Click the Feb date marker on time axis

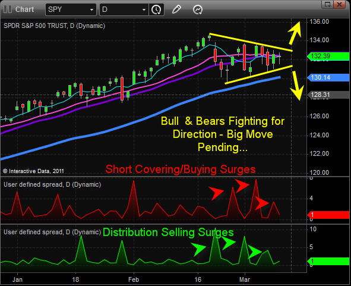pos(134,279)
